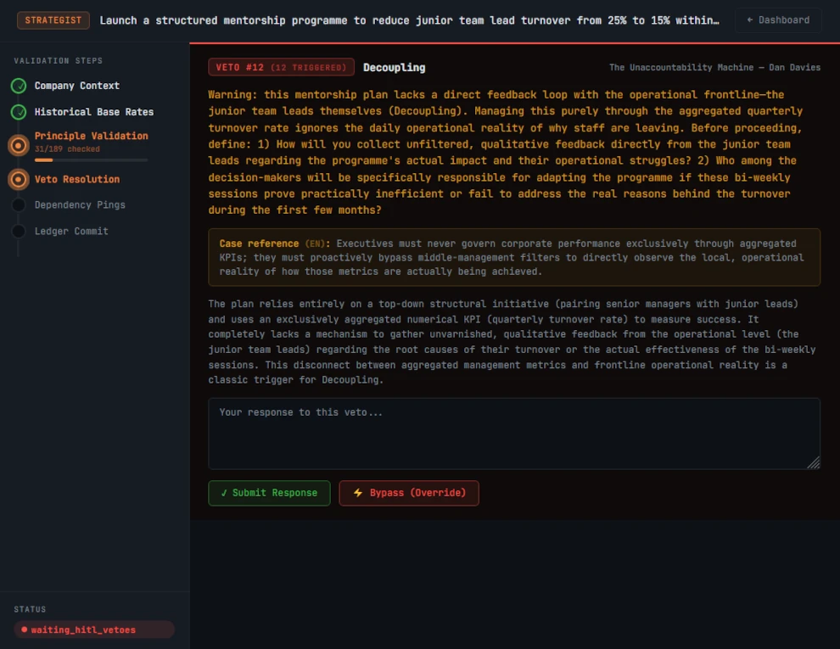The width and height of the screenshot is (840, 649).
Task: Open the Historical Base Rates step
Action: [94, 112]
